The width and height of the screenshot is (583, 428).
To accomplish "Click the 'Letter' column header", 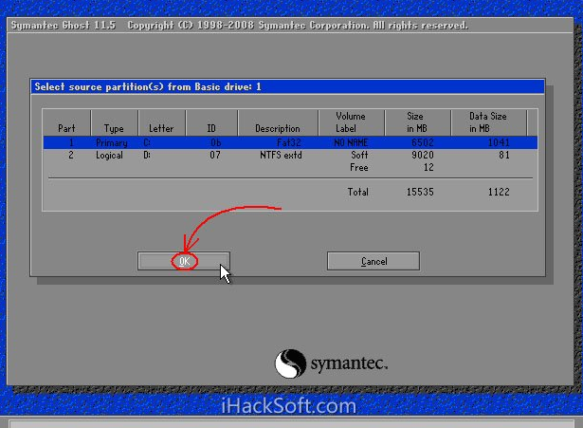I will [161, 128].
